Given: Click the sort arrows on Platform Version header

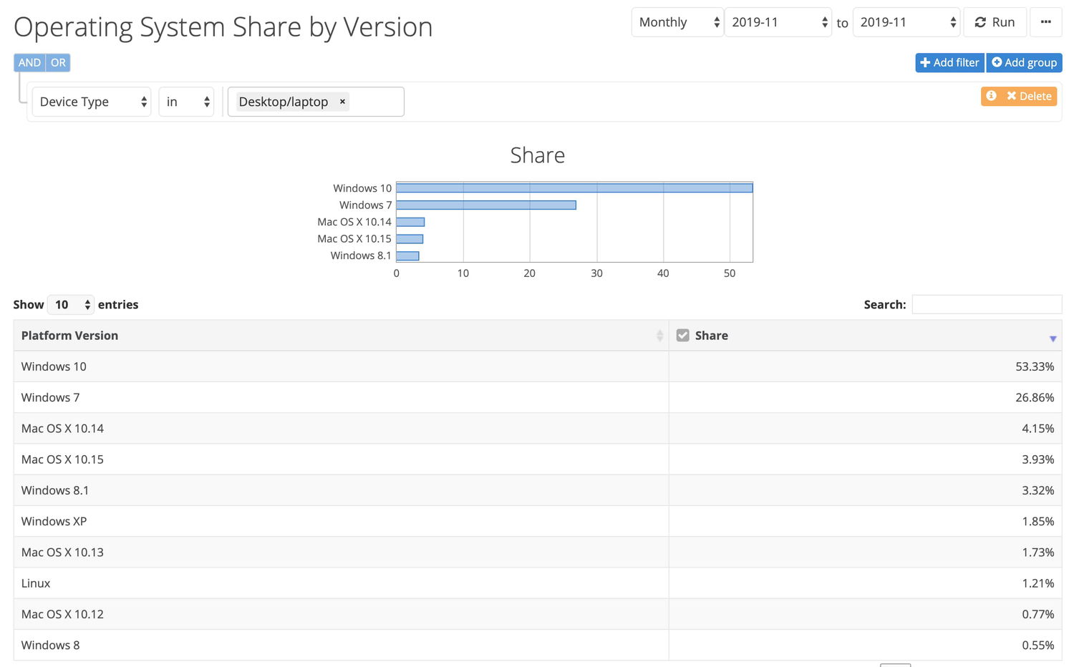Looking at the screenshot, I should coord(659,335).
